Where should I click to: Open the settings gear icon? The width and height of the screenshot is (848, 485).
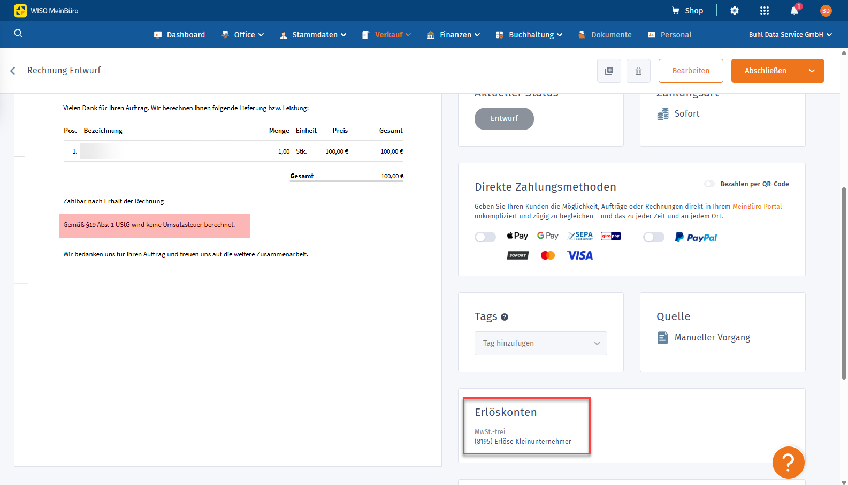735,11
